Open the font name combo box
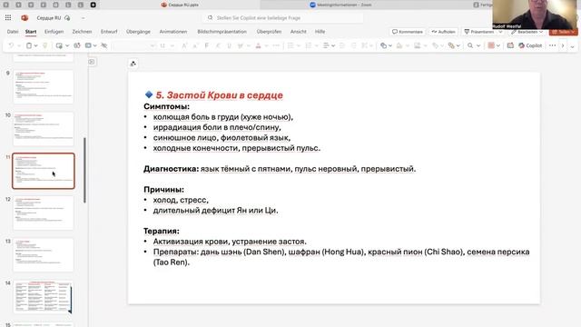 point(134,45)
